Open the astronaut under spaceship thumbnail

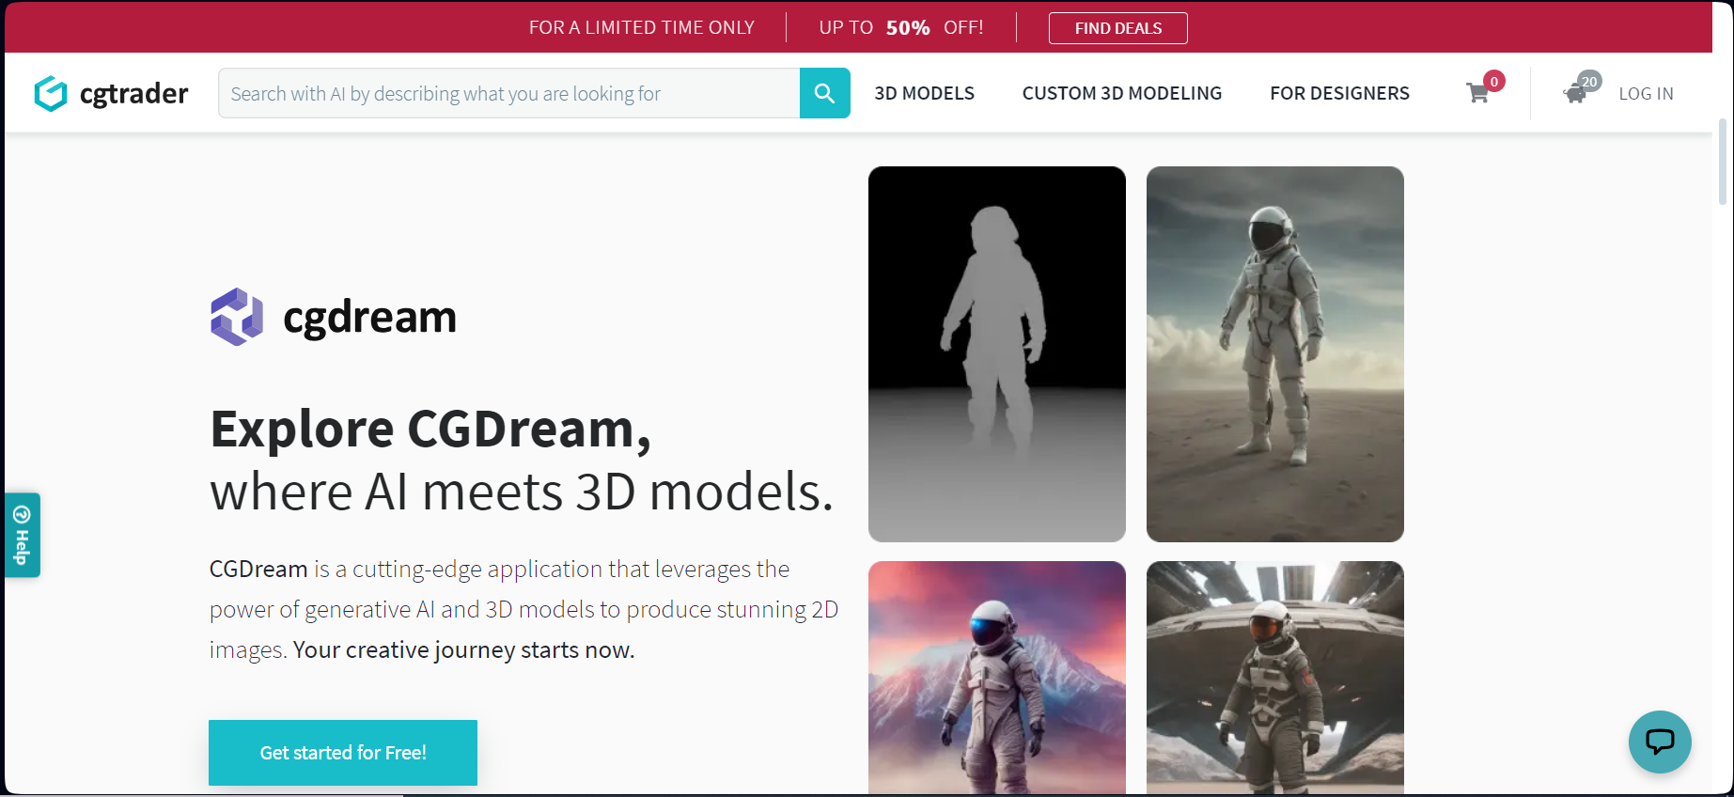click(x=1275, y=678)
